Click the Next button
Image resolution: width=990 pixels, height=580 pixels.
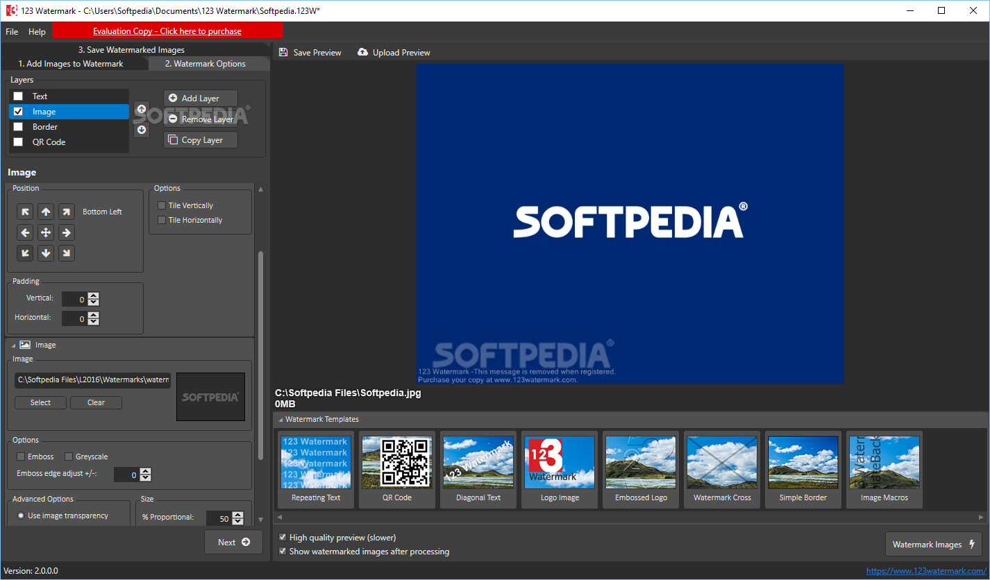233,542
